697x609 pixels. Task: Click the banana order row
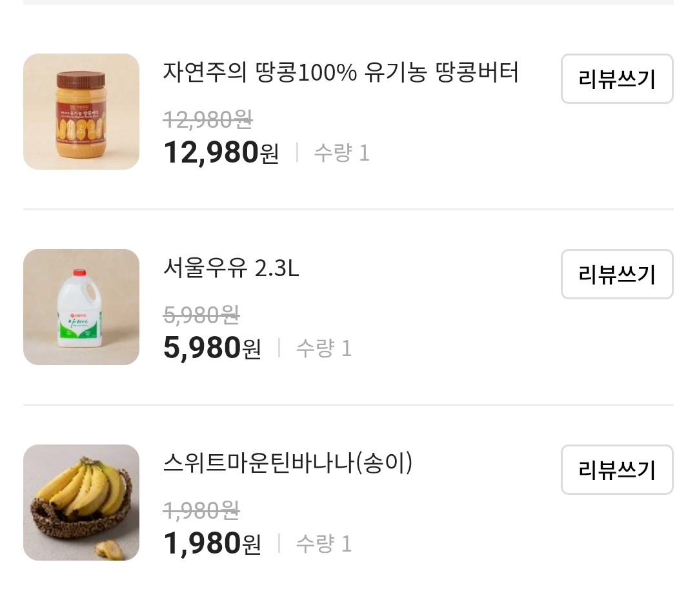click(348, 503)
